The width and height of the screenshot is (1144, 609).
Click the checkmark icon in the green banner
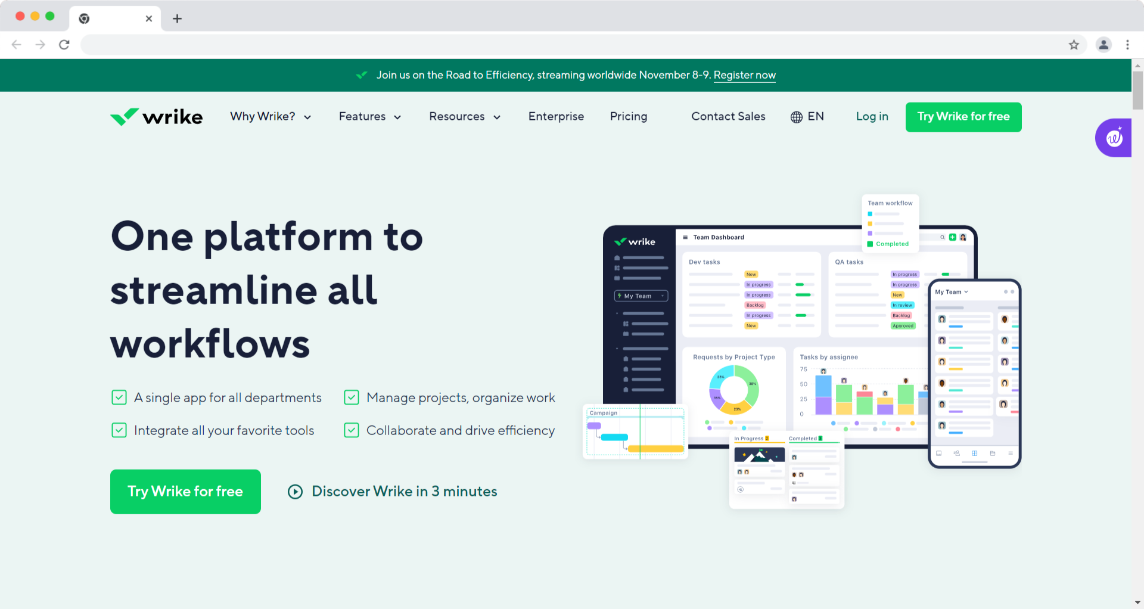(x=362, y=75)
